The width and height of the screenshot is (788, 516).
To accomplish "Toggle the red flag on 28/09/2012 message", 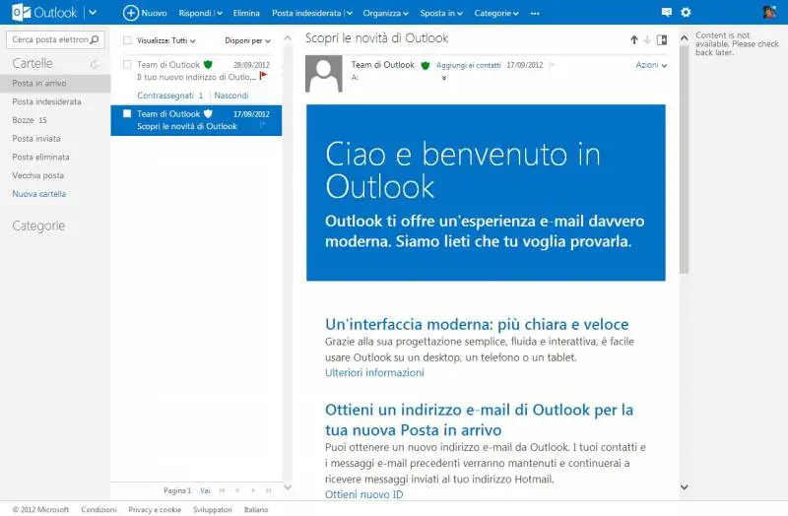I will [263, 76].
